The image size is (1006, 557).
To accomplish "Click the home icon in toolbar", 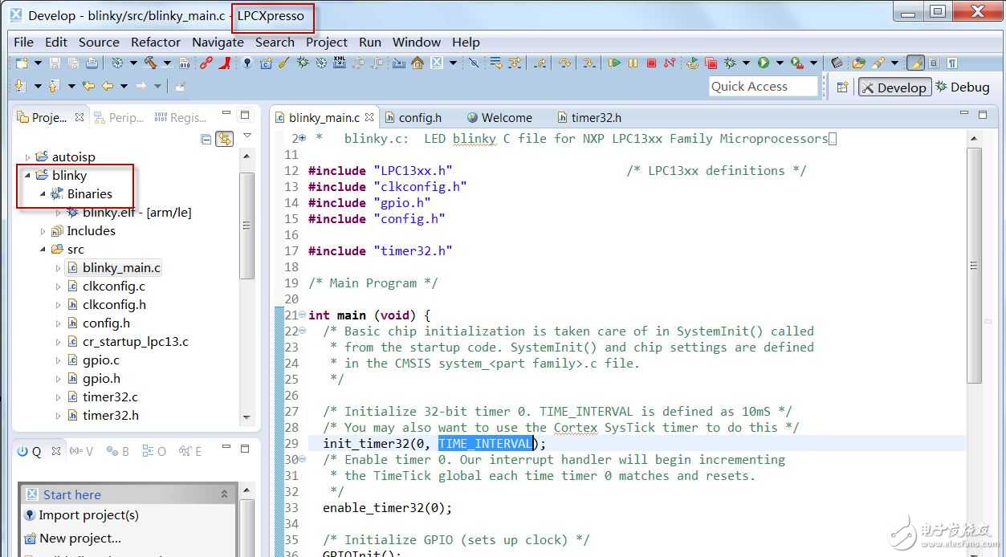I will [417, 63].
